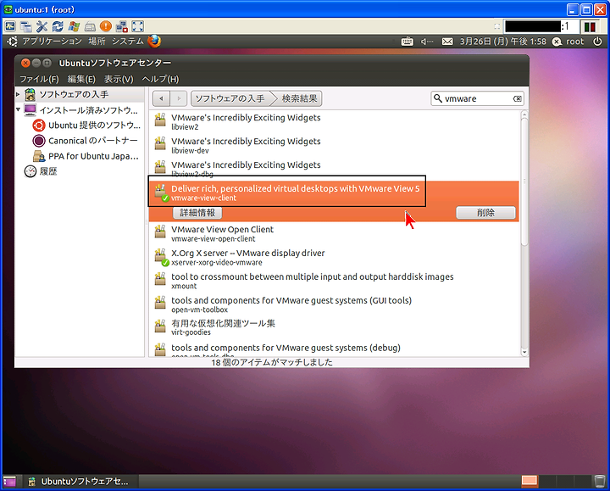This screenshot has width=610, height=491.
Task: Open the ヘルプ(H) menu
Action: click(x=160, y=79)
